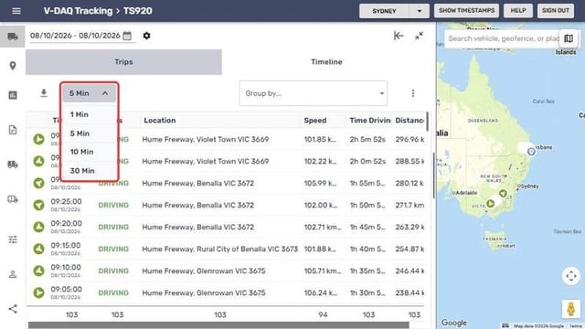
Task: Choose the 30 Min interval option
Action: (x=90, y=171)
